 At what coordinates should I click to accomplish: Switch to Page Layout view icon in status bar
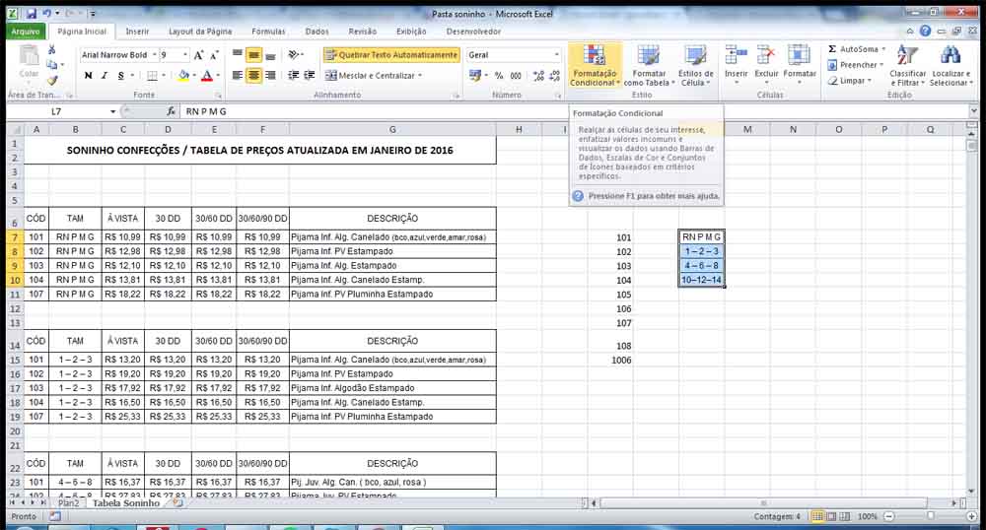pyautogui.click(x=831, y=516)
